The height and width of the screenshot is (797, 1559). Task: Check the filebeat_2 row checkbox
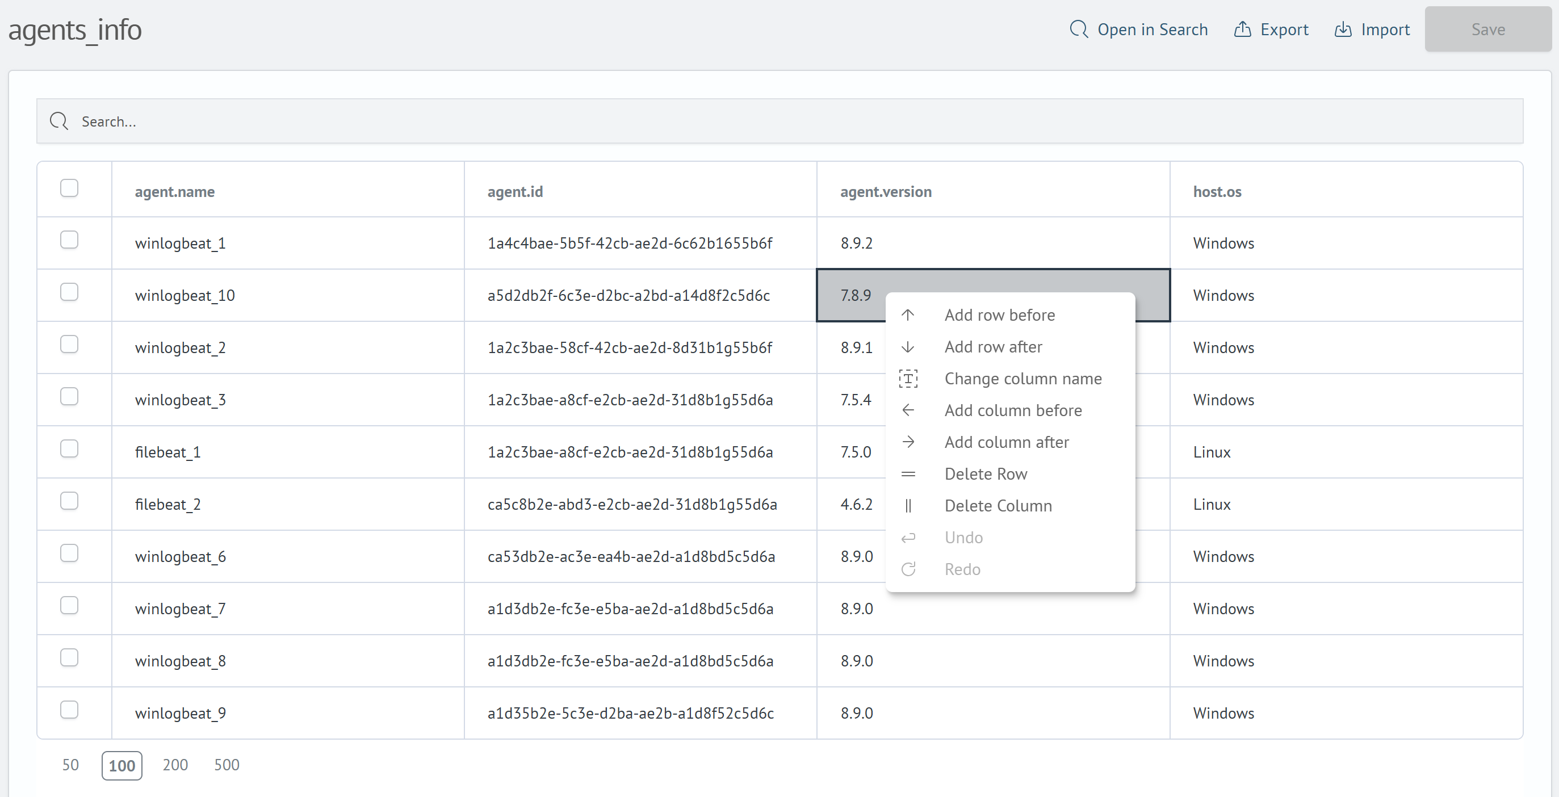[x=70, y=501]
